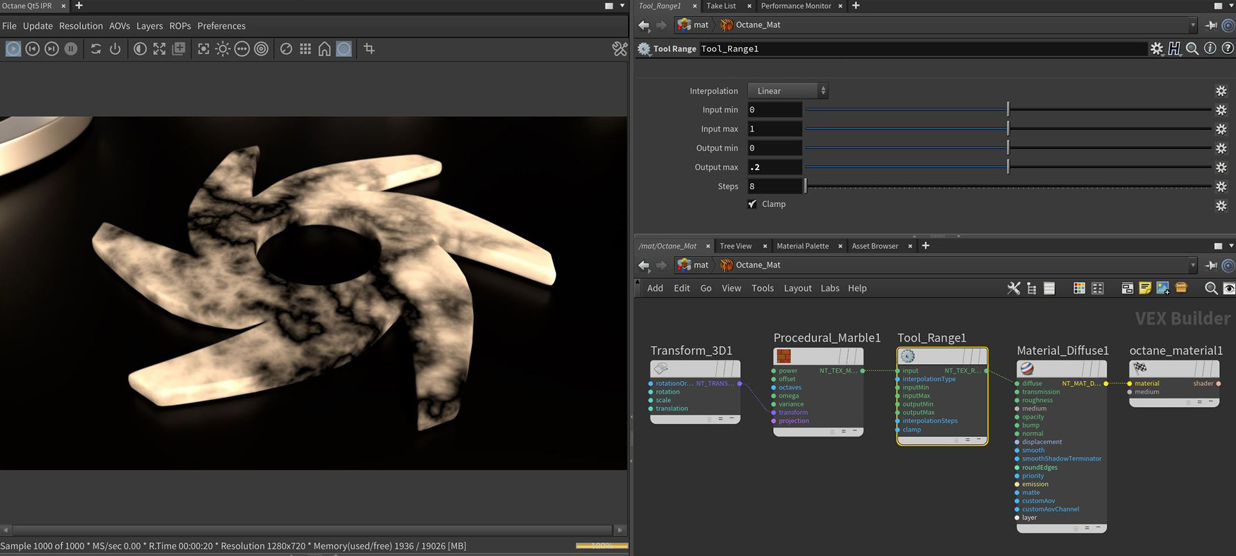
Task: Toggle the display options eye icon in network editor
Action: 1229,288
